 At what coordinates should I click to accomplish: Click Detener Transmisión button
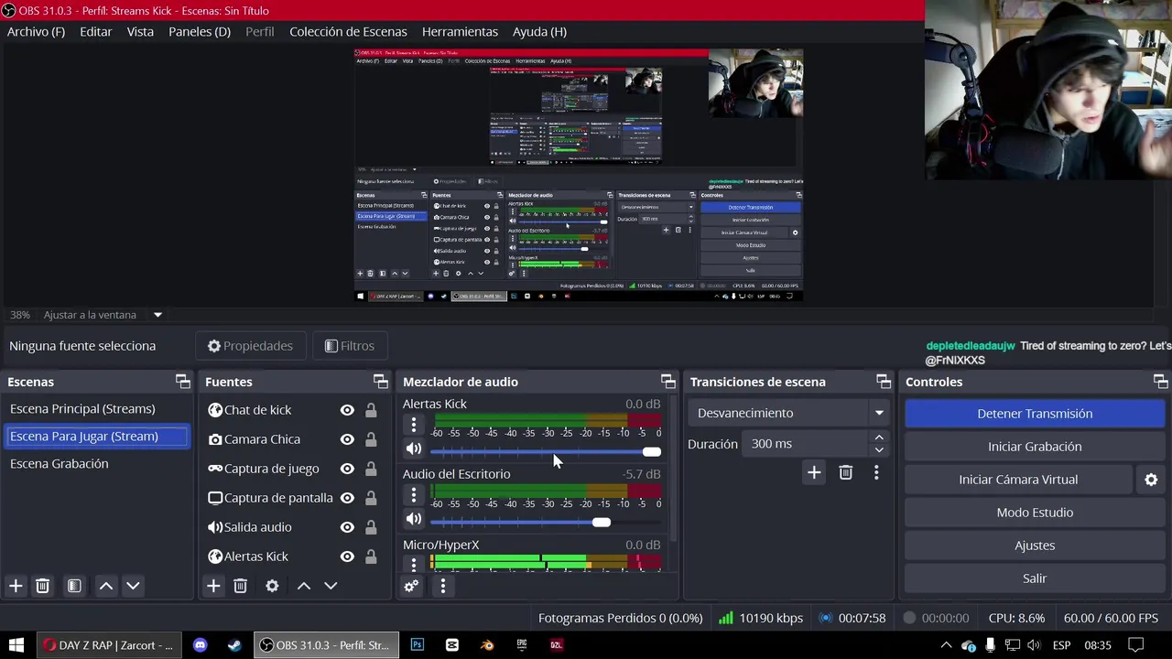(x=1035, y=414)
